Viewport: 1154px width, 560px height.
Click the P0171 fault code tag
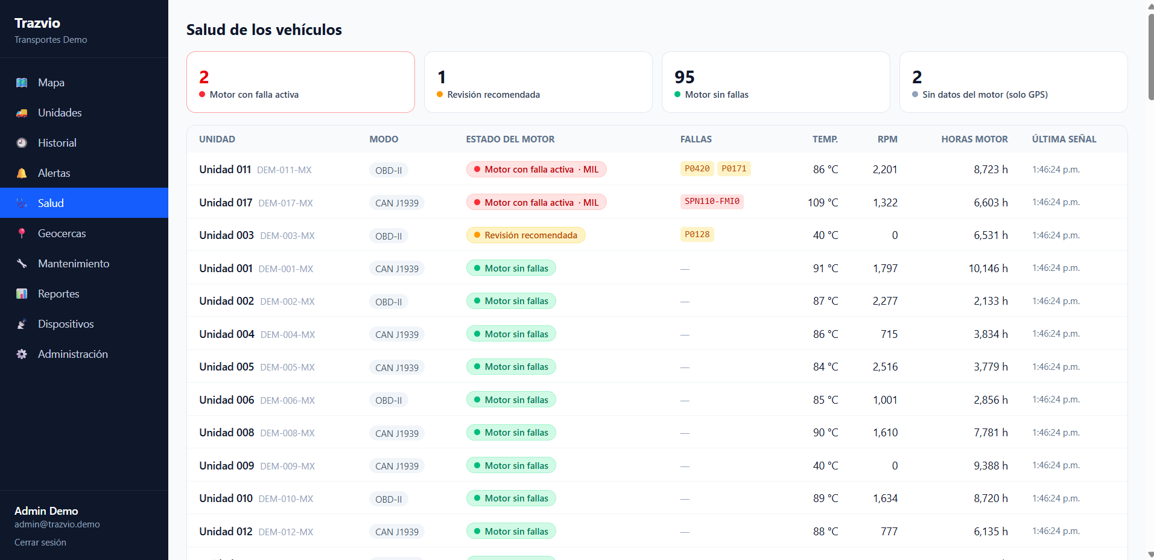pos(734,169)
